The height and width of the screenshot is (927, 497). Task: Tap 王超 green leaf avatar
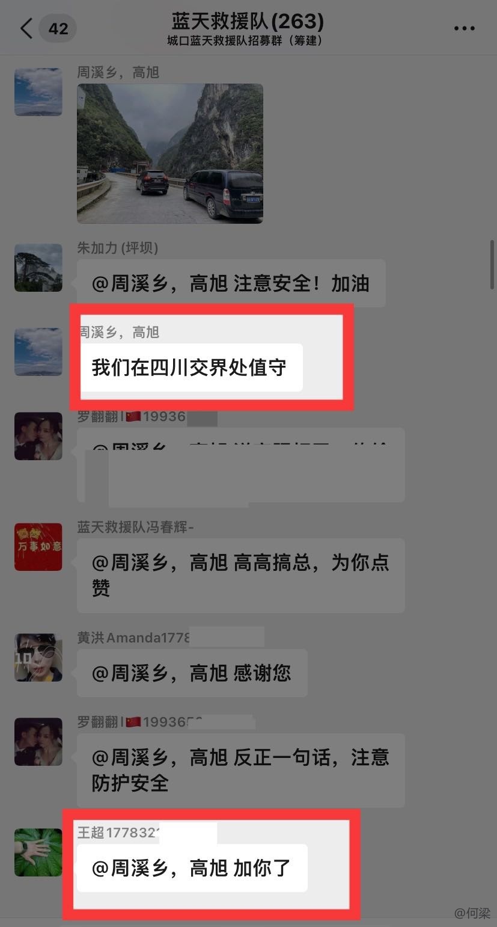point(38,852)
